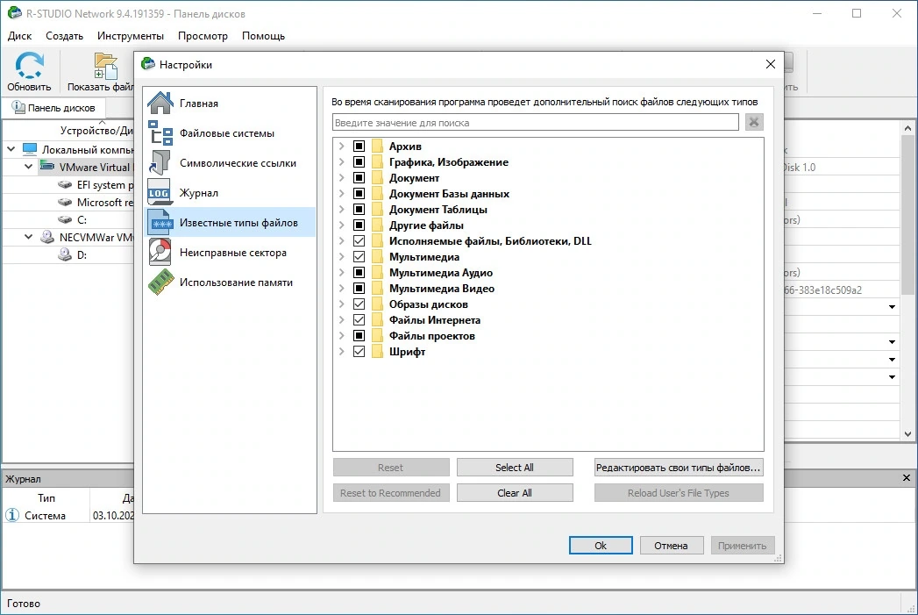Click the Clear All button
This screenshot has width=918, height=615.
point(515,493)
